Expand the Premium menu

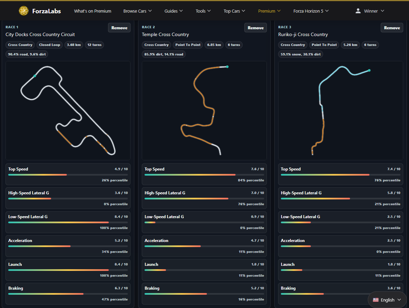point(269,11)
